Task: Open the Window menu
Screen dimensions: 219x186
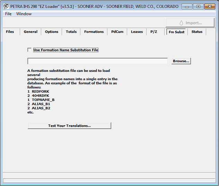Action: point(24,14)
